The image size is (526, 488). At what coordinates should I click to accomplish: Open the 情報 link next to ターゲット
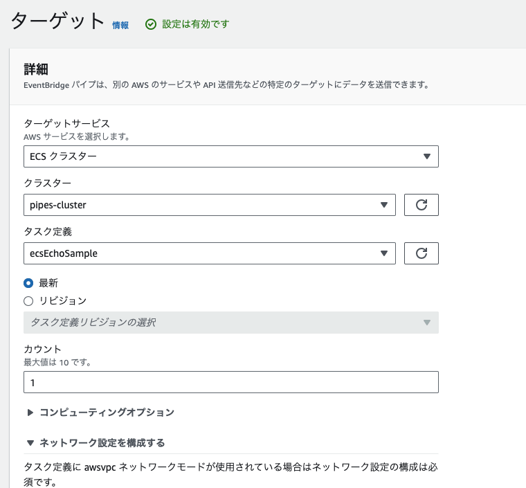coord(120,25)
